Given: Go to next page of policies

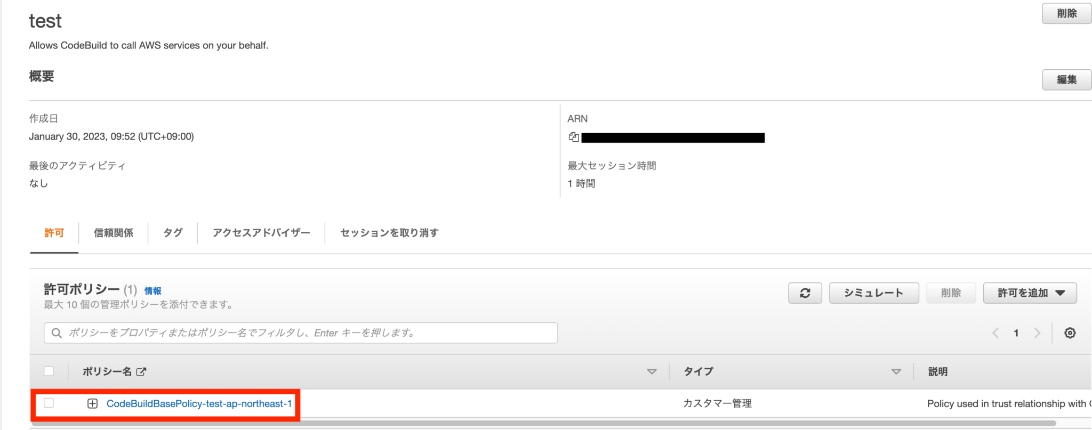Looking at the screenshot, I should [x=1037, y=333].
